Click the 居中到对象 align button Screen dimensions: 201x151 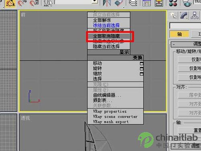[189, 95]
